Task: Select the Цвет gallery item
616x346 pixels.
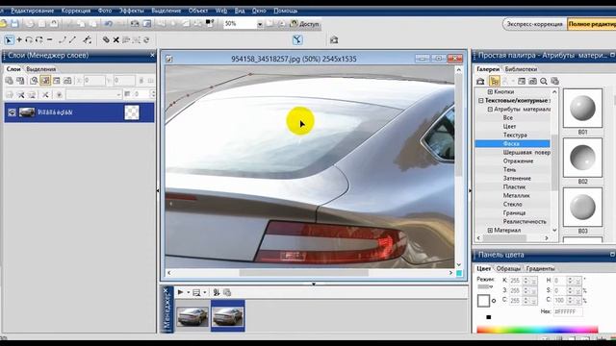Action: [509, 126]
